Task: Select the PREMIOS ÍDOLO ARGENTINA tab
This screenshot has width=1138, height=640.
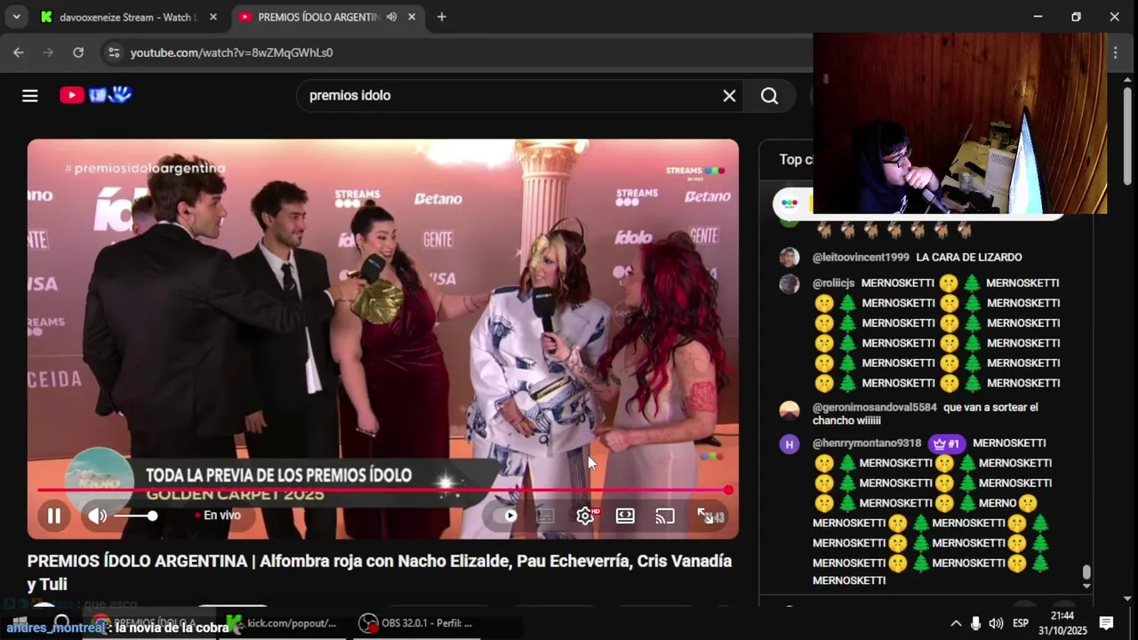Action: click(318, 17)
